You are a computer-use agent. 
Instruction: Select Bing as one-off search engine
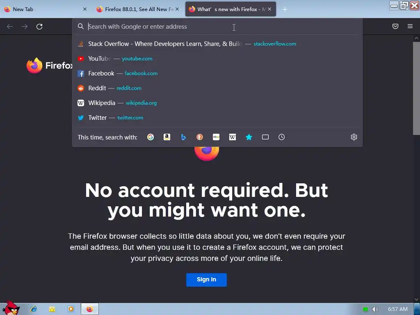[x=183, y=137]
